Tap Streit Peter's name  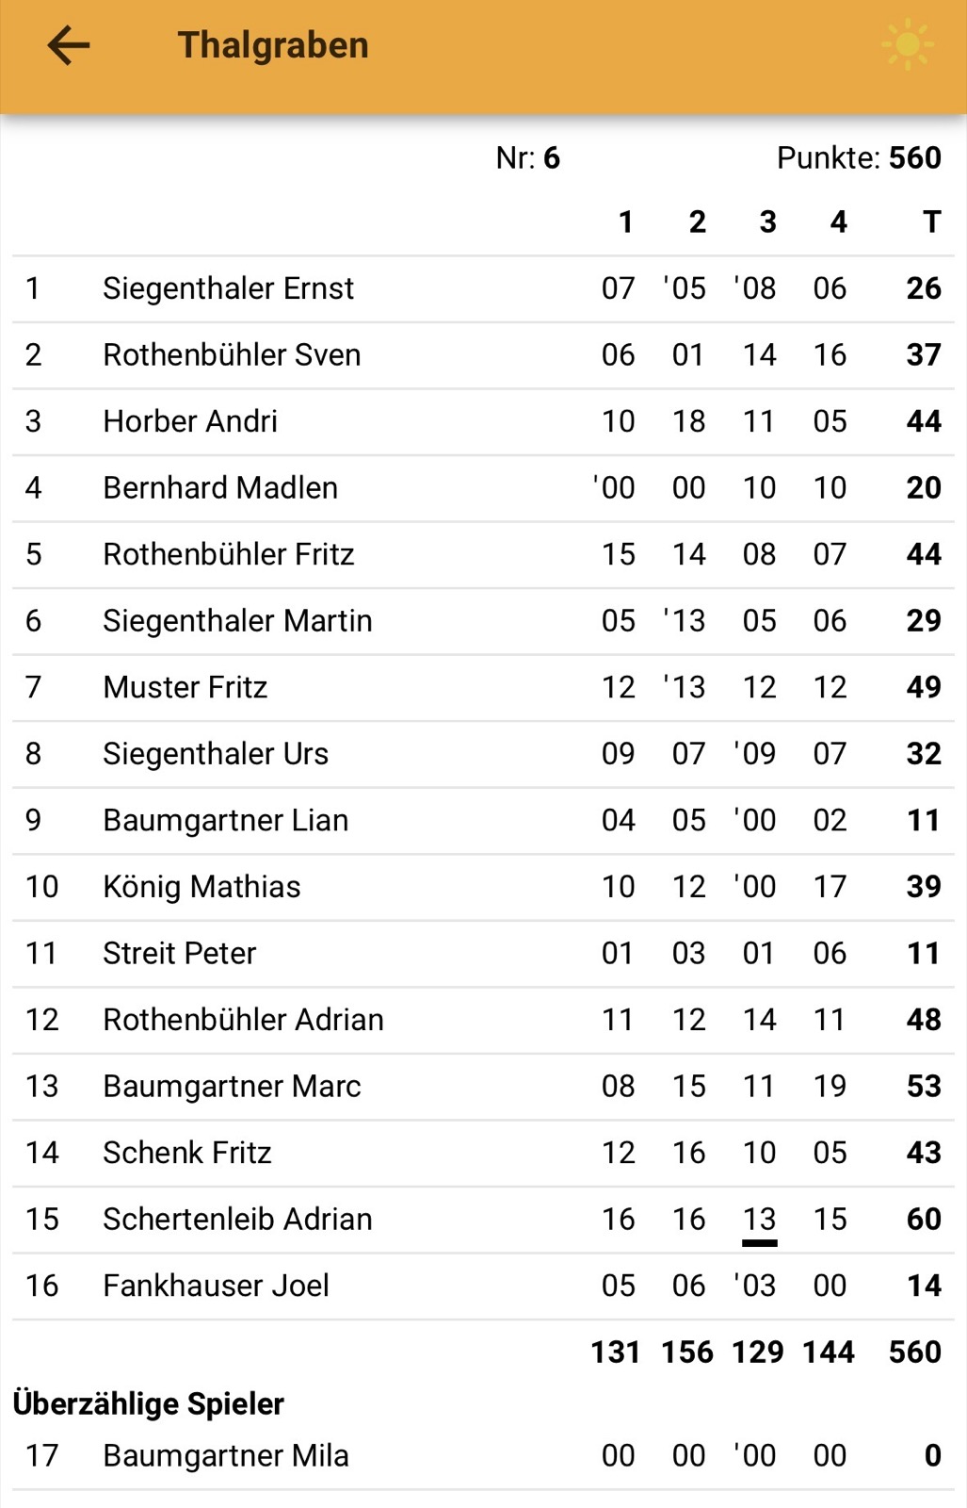coord(179,954)
